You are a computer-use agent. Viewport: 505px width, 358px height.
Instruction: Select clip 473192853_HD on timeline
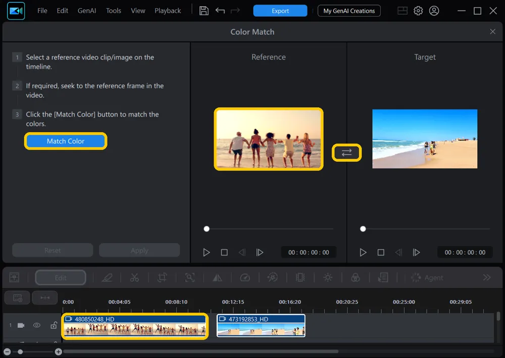coord(261,326)
